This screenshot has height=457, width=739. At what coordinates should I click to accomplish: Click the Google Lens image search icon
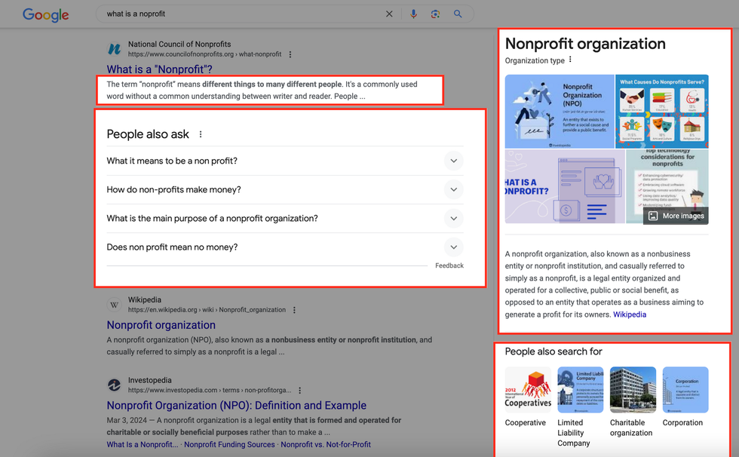(x=435, y=14)
